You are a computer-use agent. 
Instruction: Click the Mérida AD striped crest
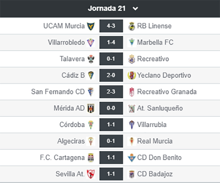[91, 108]
